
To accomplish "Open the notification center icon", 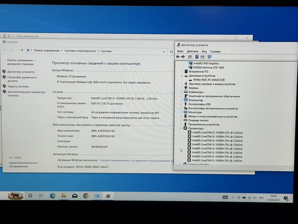I will coord(286,199).
